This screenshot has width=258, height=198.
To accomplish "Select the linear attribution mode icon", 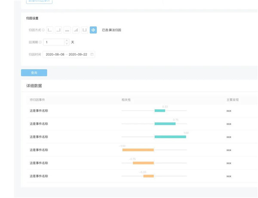I will tap(67, 30).
